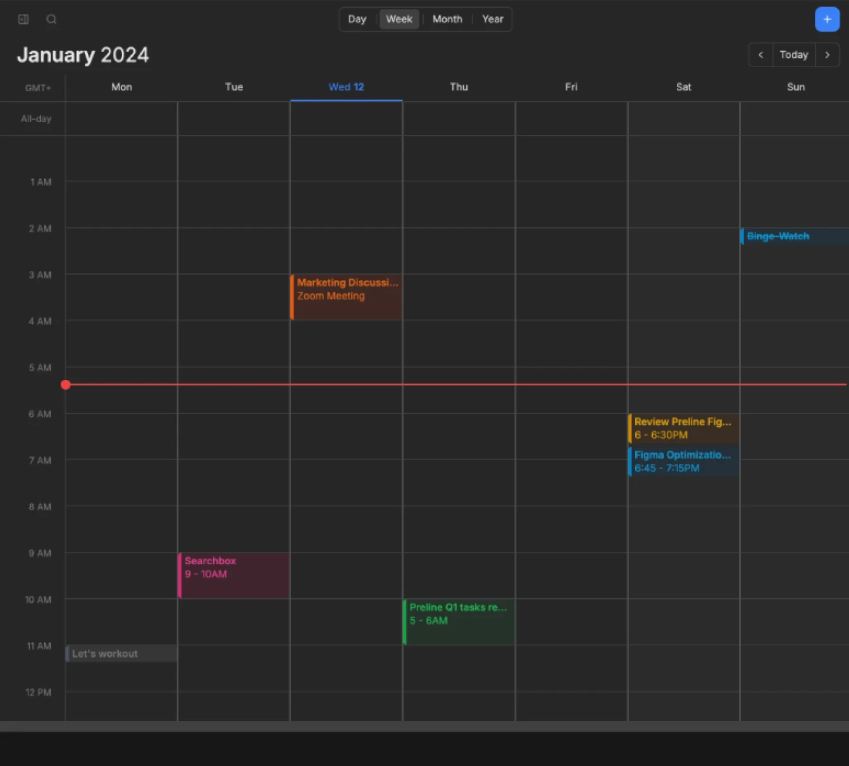Jump to Today
The width and height of the screenshot is (849, 766).
[x=793, y=55]
